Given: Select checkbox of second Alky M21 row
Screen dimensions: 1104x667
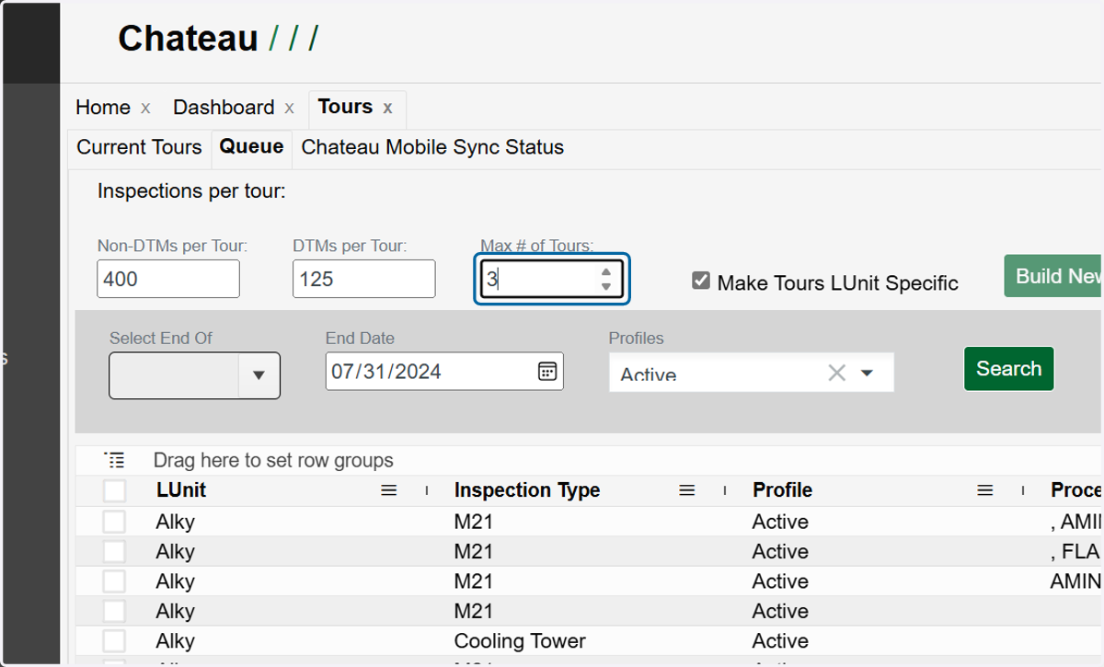Looking at the screenshot, I should (x=114, y=551).
